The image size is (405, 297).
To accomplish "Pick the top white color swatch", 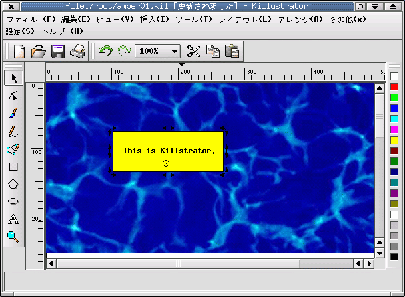I will point(394,76).
